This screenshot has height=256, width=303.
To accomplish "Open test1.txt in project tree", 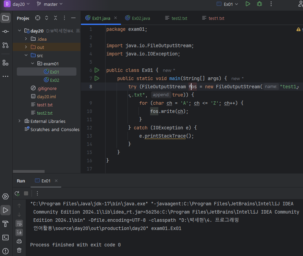I will click(42, 105).
